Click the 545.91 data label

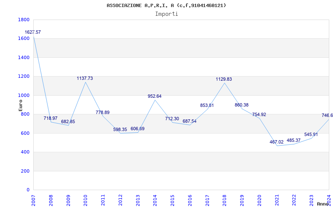[311, 134]
